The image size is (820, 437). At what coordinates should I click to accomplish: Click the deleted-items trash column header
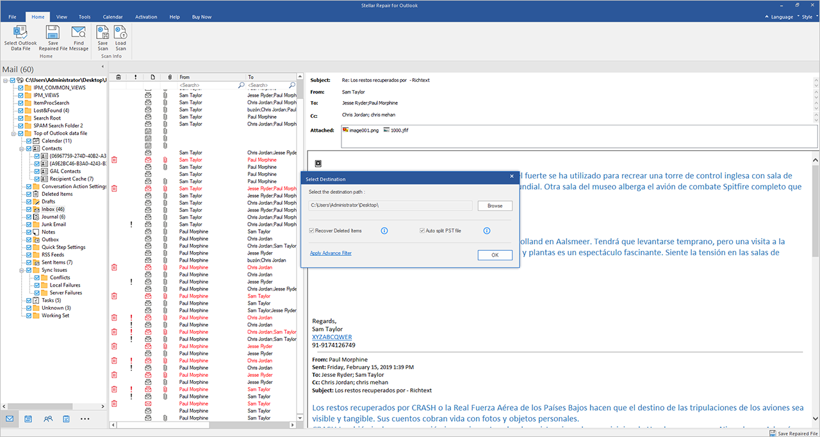tap(118, 77)
